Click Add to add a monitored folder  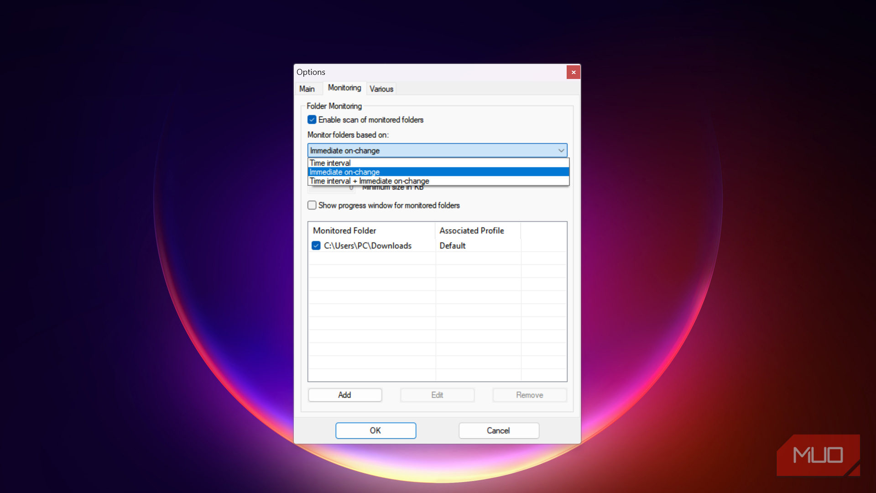[345, 395]
